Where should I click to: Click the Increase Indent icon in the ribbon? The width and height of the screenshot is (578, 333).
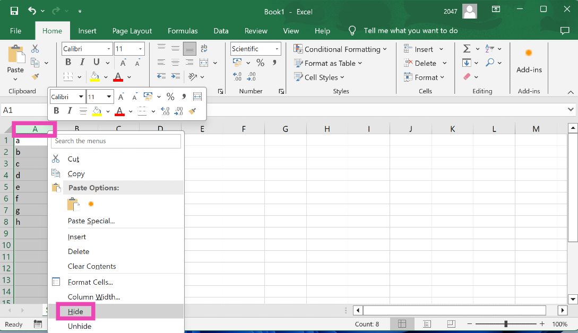point(176,76)
